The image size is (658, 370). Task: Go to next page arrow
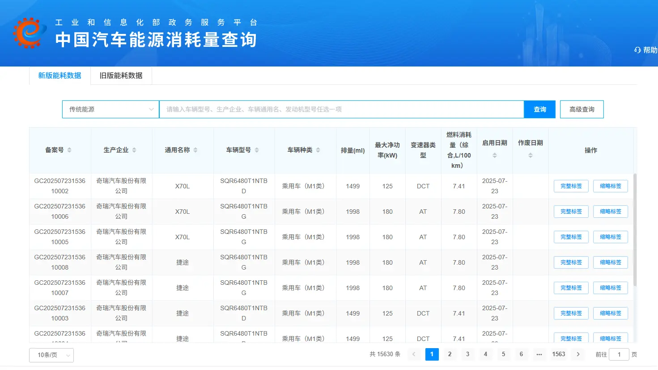click(578, 354)
